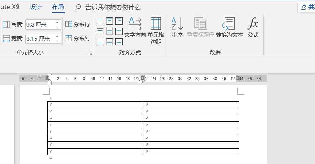Click Convert to Text (转换为文本)
This screenshot has width=315, height=164.
pos(229,27)
